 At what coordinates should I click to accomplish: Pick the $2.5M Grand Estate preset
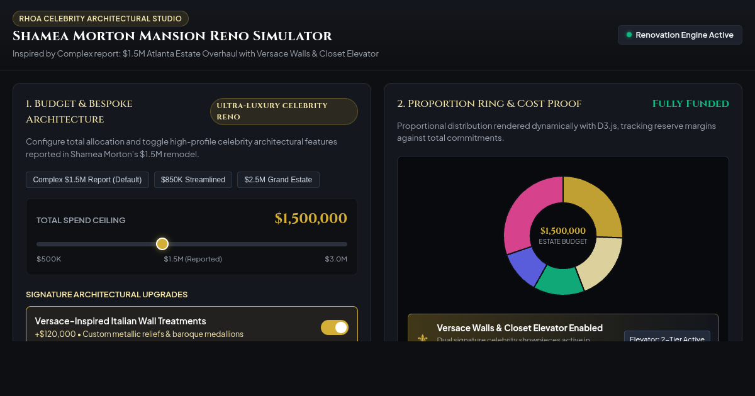[278, 180]
